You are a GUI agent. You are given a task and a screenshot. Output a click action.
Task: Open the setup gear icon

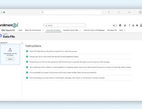coord(133,25)
